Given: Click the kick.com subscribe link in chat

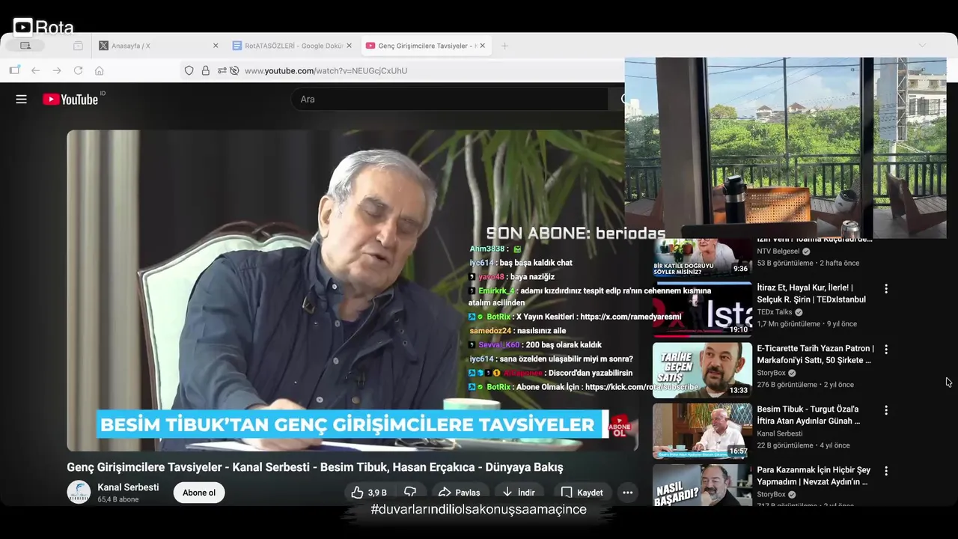Looking at the screenshot, I should point(641,387).
